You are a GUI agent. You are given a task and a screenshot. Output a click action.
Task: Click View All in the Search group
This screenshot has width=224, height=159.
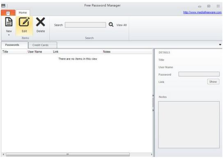pos(121,25)
